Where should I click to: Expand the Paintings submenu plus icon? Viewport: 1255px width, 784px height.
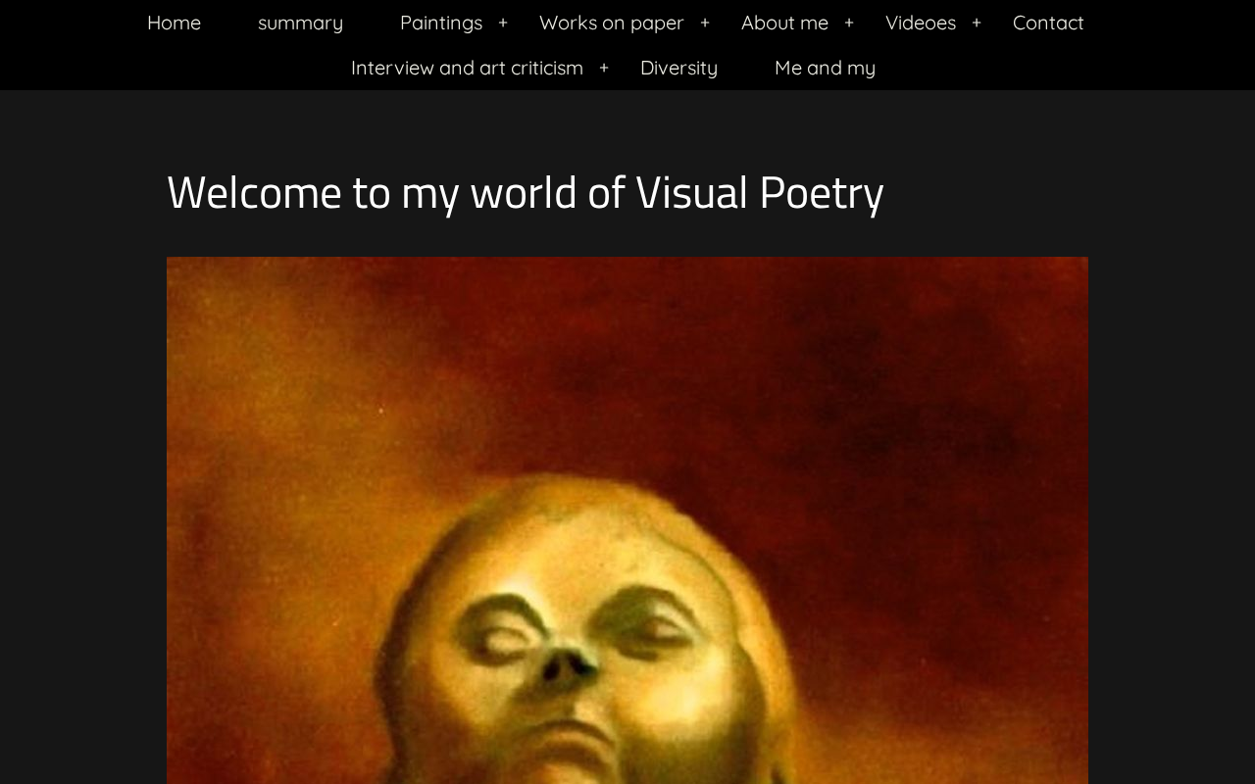(503, 23)
